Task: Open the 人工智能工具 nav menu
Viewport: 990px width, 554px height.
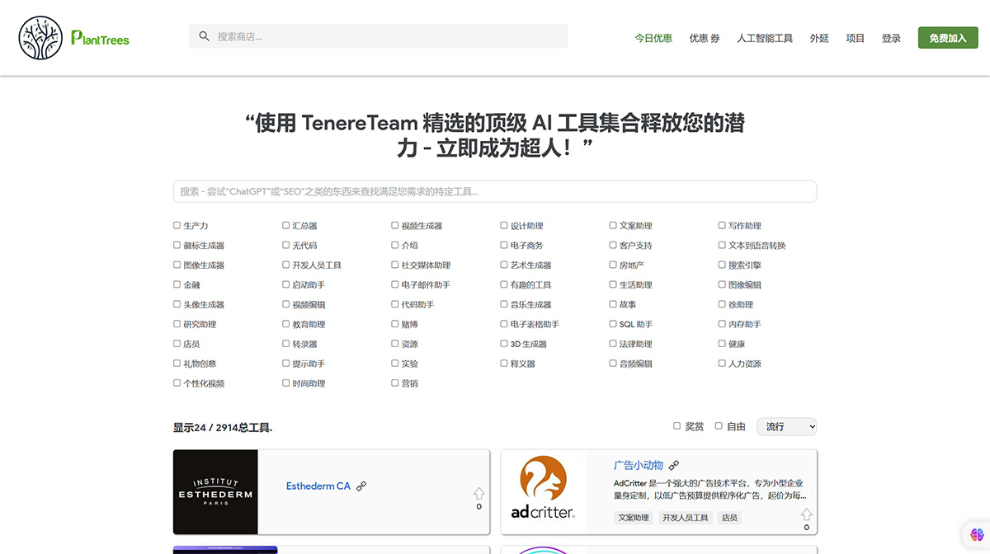Action: (764, 38)
